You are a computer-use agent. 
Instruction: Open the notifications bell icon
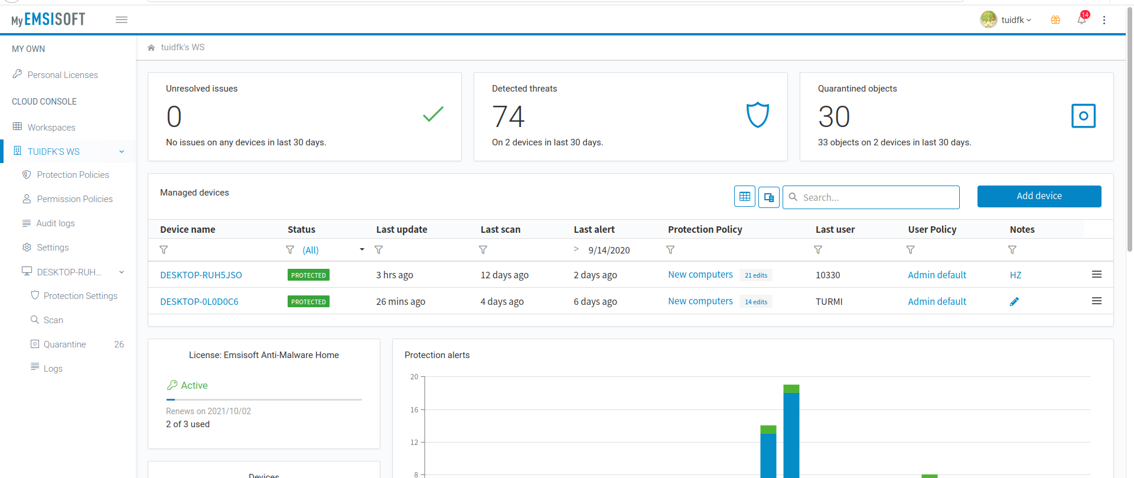click(1081, 19)
